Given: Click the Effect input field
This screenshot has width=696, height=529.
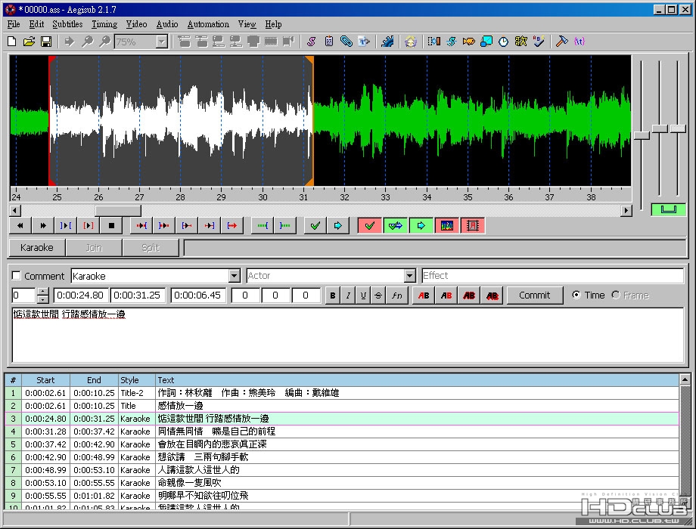Looking at the screenshot, I should pos(552,275).
